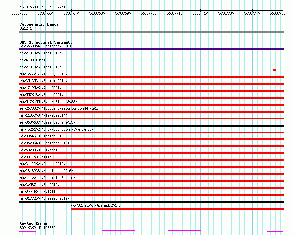
Task: Open the Cytogenetic Bands track title
Action: [x=39, y=24]
